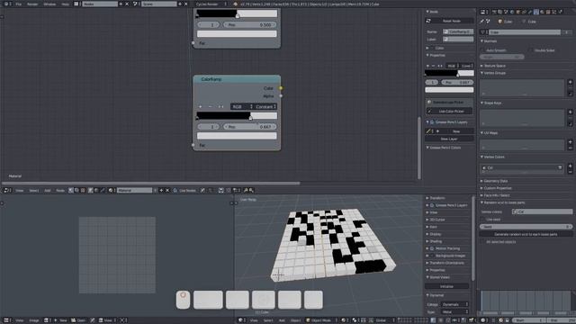Collapse the Shape Keys panel
576x324 pixels.
tap(492, 103)
